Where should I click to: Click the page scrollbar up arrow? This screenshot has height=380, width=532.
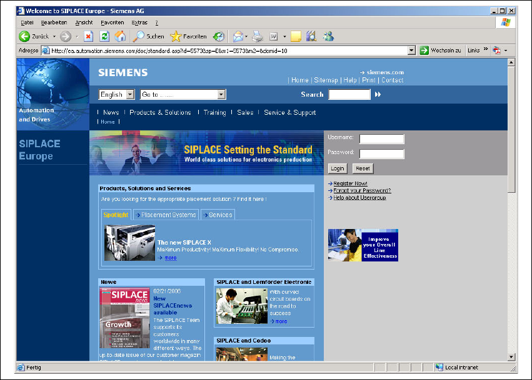tap(511, 62)
